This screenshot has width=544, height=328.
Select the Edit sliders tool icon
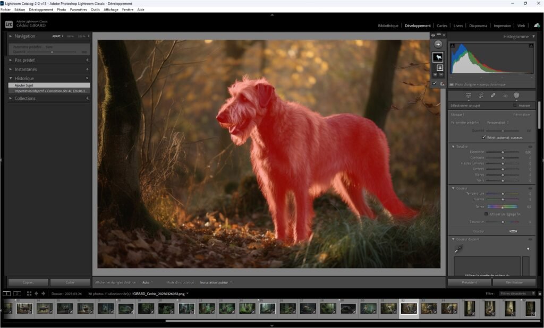[x=469, y=94]
